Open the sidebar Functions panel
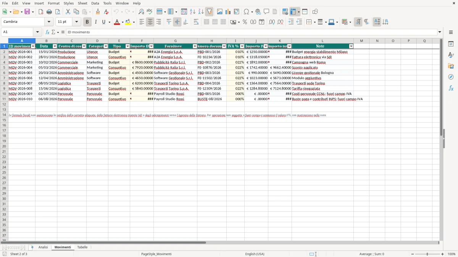 451,88
